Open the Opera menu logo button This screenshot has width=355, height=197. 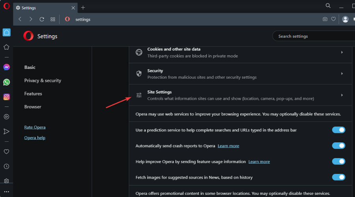pyautogui.click(x=7, y=6)
